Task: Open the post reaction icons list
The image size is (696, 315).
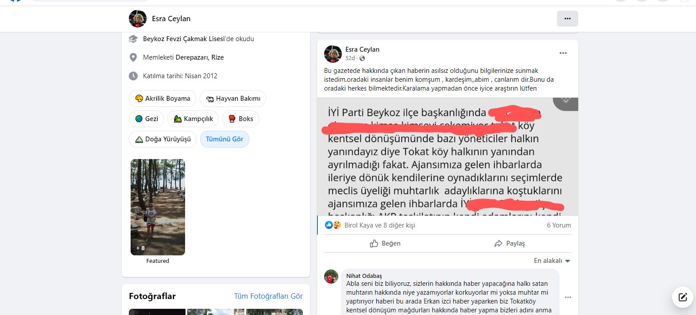Action: coord(333,225)
